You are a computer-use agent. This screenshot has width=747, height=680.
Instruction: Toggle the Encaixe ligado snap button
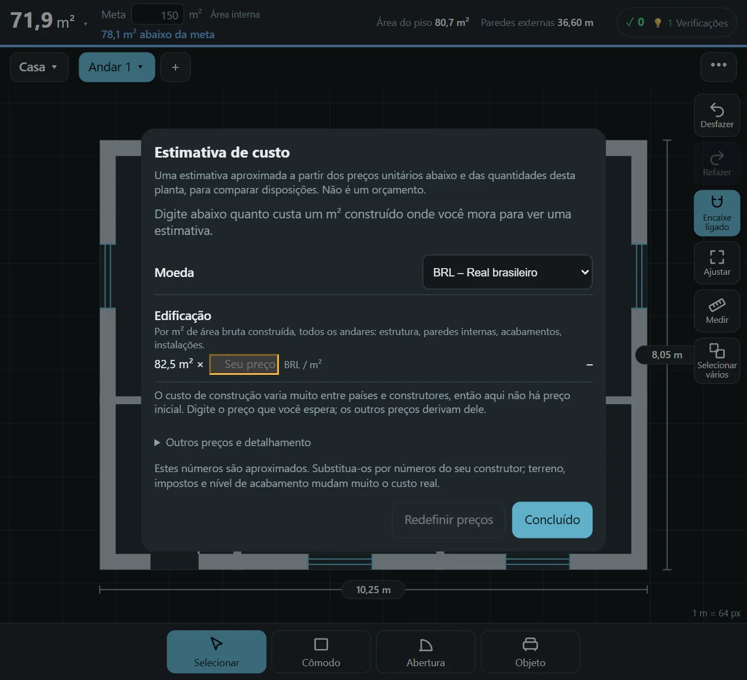(x=717, y=213)
